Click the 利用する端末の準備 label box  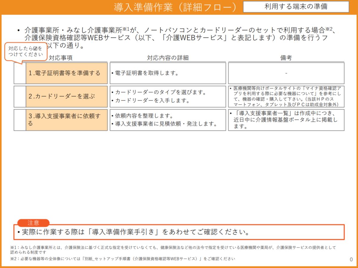(x=296, y=7)
